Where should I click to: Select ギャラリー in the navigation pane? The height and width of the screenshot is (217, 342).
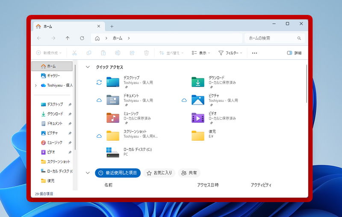coord(52,75)
